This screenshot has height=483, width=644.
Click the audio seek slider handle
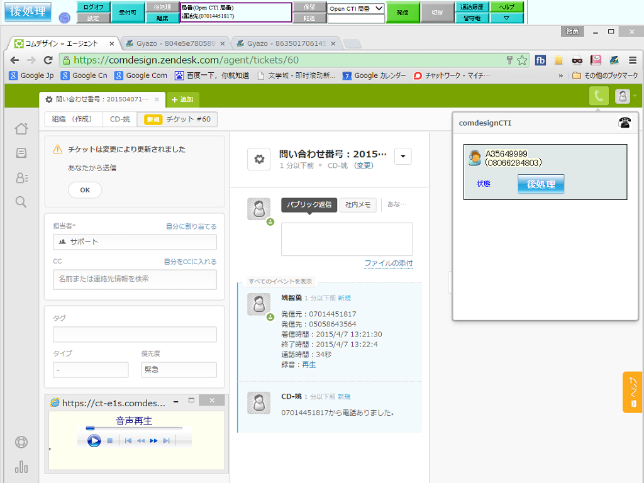(x=90, y=428)
